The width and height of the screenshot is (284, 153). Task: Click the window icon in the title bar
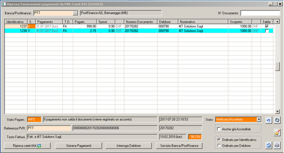pos(4,4)
